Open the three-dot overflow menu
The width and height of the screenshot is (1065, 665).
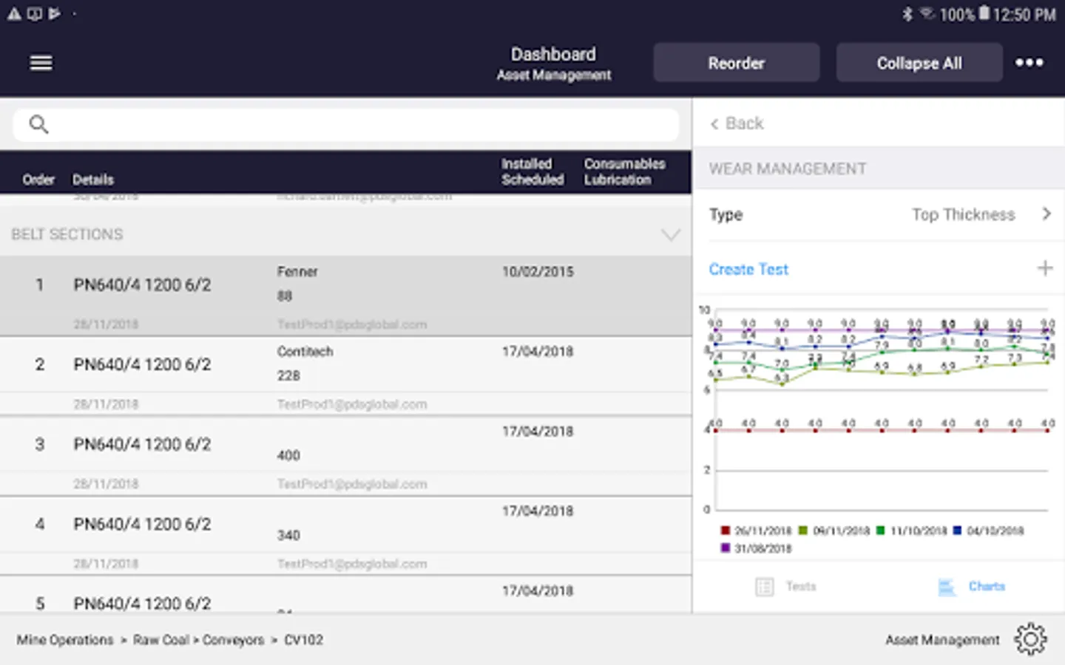pyautogui.click(x=1029, y=63)
